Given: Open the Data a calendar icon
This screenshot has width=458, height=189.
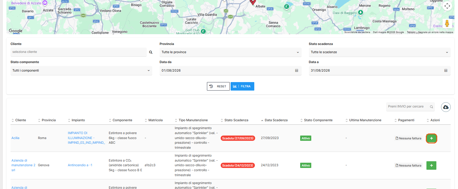Looking at the screenshot, I should tap(446, 70).
